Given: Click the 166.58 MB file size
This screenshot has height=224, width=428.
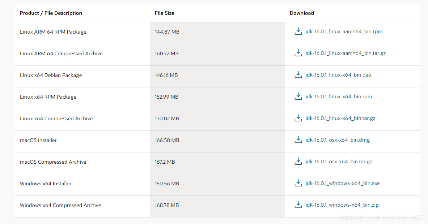Looking at the screenshot, I should [x=167, y=140].
